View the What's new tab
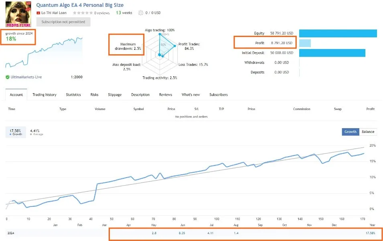This screenshot has height=241, width=383. click(x=190, y=95)
